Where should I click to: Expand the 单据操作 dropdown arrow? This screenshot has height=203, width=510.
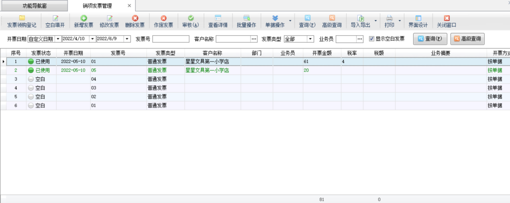290,21
